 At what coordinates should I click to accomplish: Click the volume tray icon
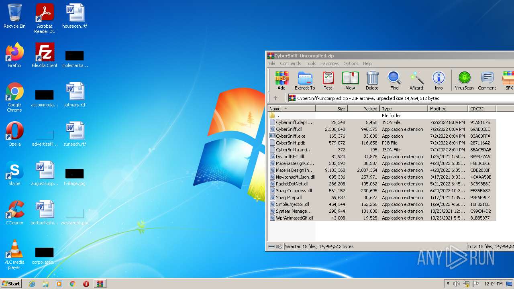pos(456,284)
